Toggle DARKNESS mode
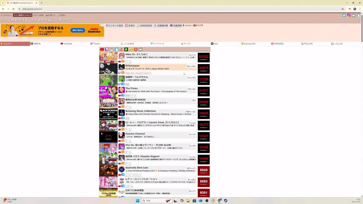 click(144, 25)
